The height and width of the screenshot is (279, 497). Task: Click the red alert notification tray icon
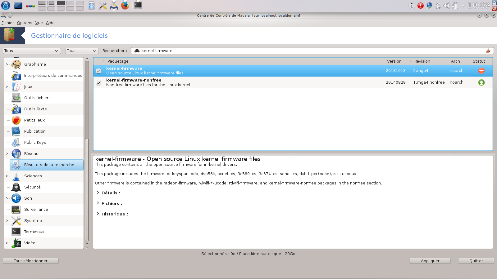[x=421, y=6]
